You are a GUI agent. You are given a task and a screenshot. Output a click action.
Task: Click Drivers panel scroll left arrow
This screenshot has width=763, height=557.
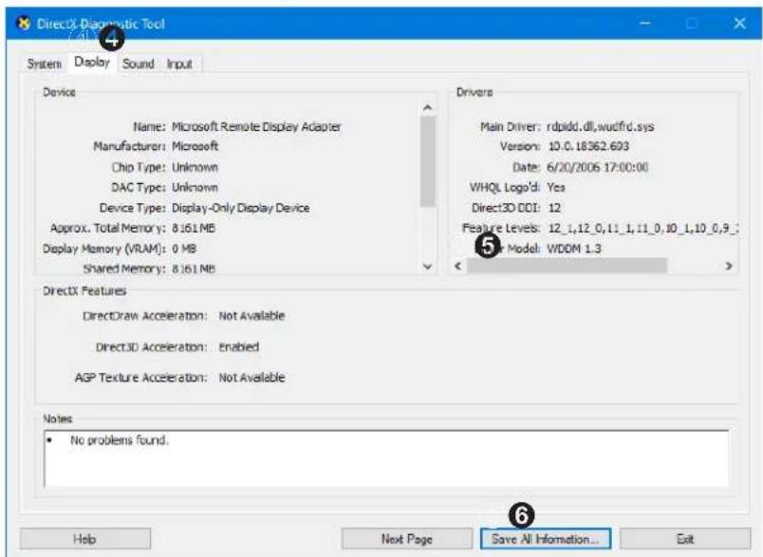[x=457, y=266]
